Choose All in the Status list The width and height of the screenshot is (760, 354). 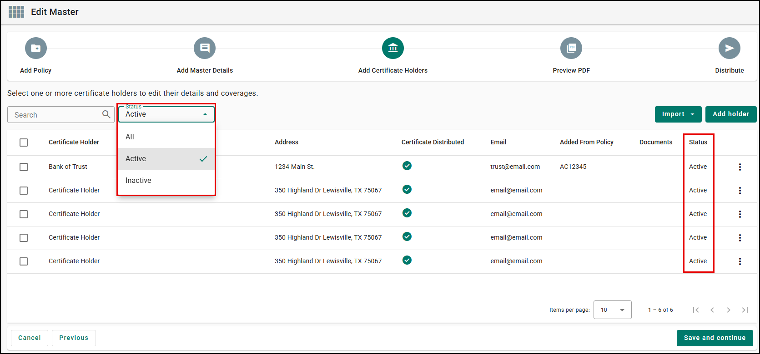(x=166, y=137)
